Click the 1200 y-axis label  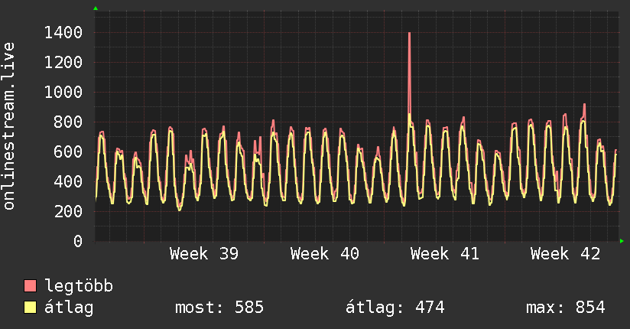(63, 62)
